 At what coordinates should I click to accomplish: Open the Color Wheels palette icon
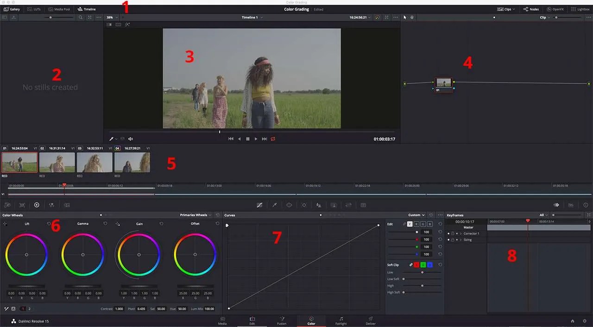tap(37, 205)
